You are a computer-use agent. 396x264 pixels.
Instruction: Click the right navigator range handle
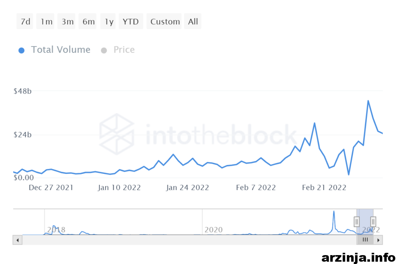373,222
